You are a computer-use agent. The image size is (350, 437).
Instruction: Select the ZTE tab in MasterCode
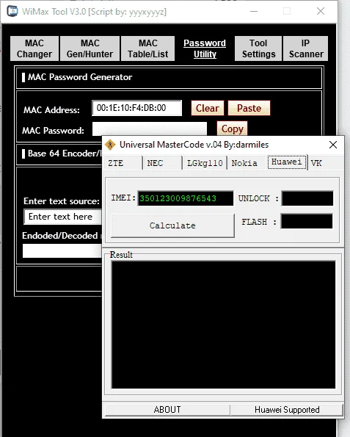[123, 163]
